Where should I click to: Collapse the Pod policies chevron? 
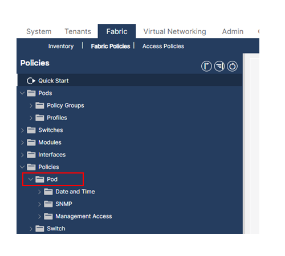pos(31,179)
